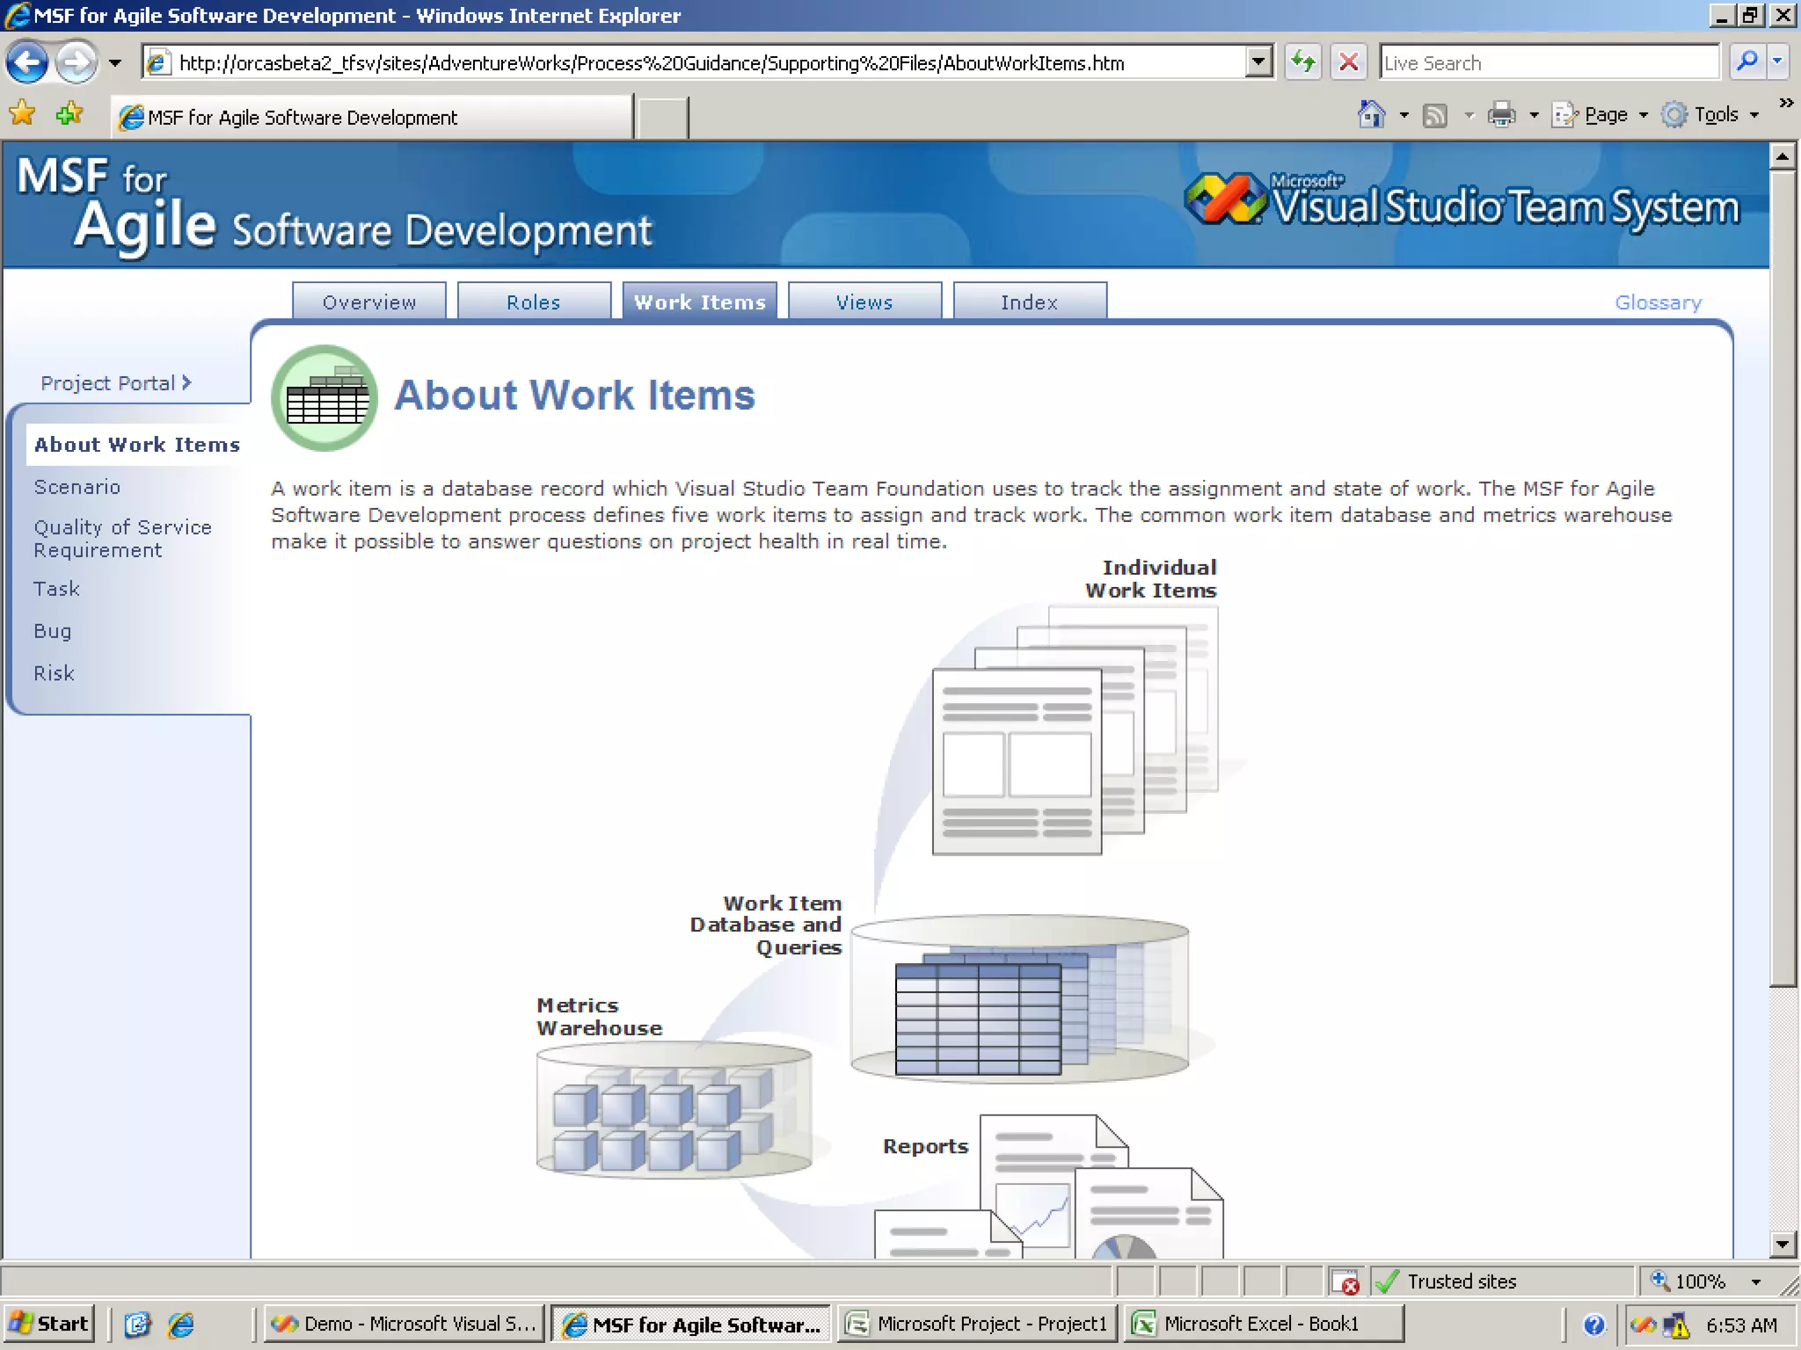Switch to the Views tab
Viewport: 1801px width, 1350px height.
click(x=864, y=301)
